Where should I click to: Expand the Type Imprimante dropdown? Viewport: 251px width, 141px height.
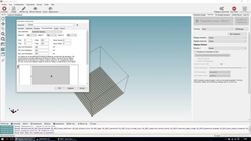pyautogui.click(x=47, y=32)
